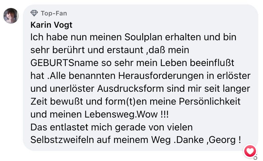Screen dimensions: 263x161
Task: Open the Karin Vogt name link
Action: tap(51, 25)
